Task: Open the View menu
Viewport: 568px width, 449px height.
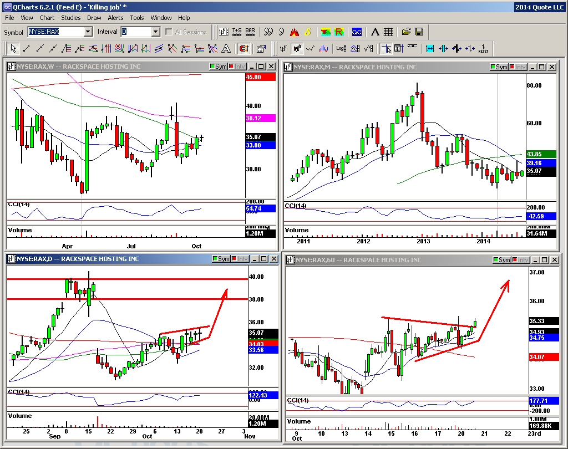Action: tap(27, 18)
